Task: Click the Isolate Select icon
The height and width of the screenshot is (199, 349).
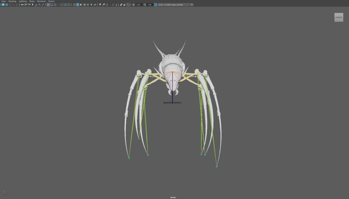Action: click(x=116, y=5)
